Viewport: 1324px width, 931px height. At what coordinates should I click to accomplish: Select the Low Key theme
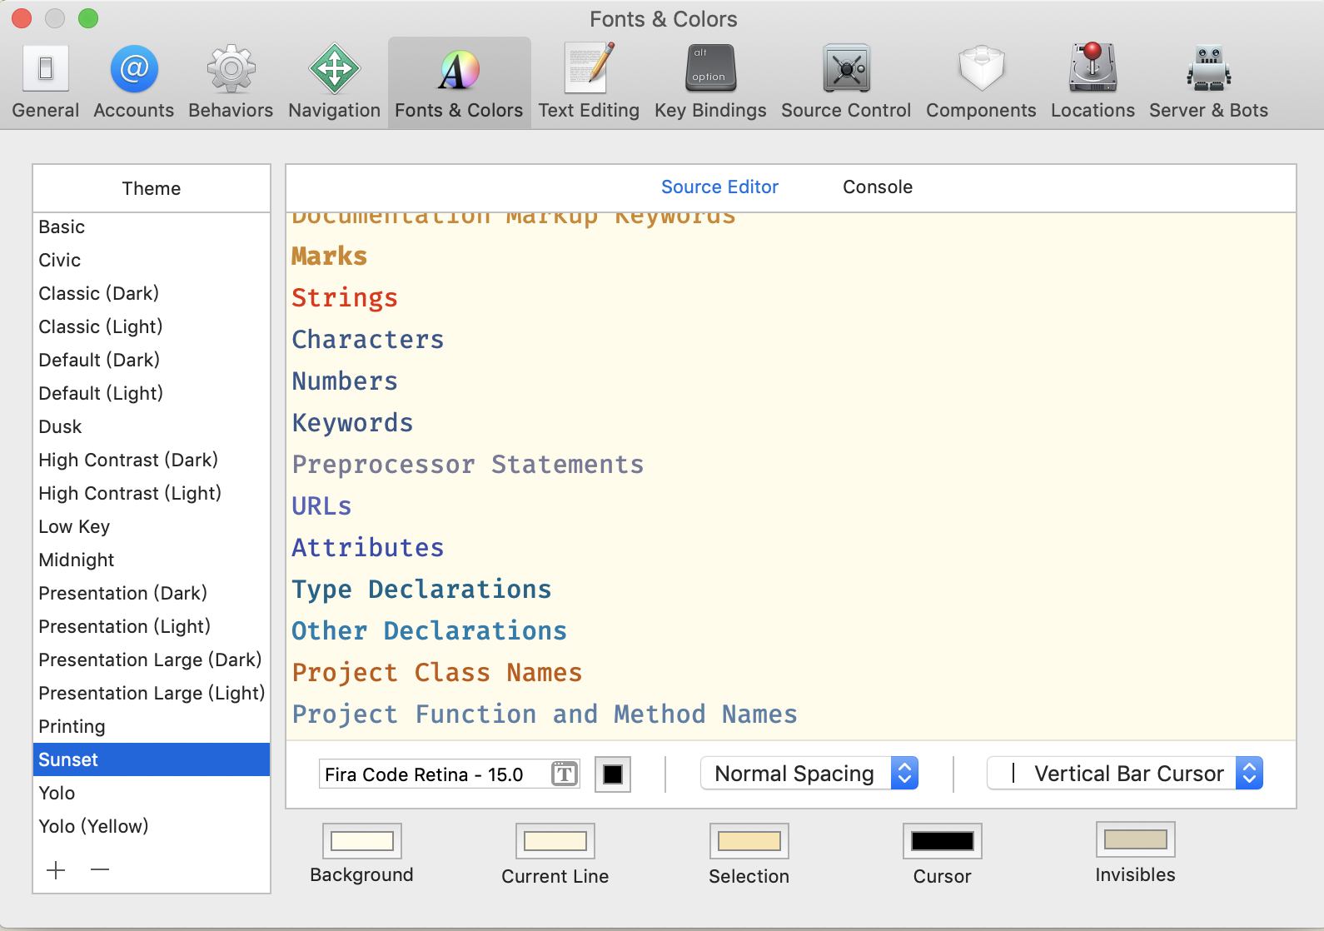pyautogui.click(x=152, y=527)
